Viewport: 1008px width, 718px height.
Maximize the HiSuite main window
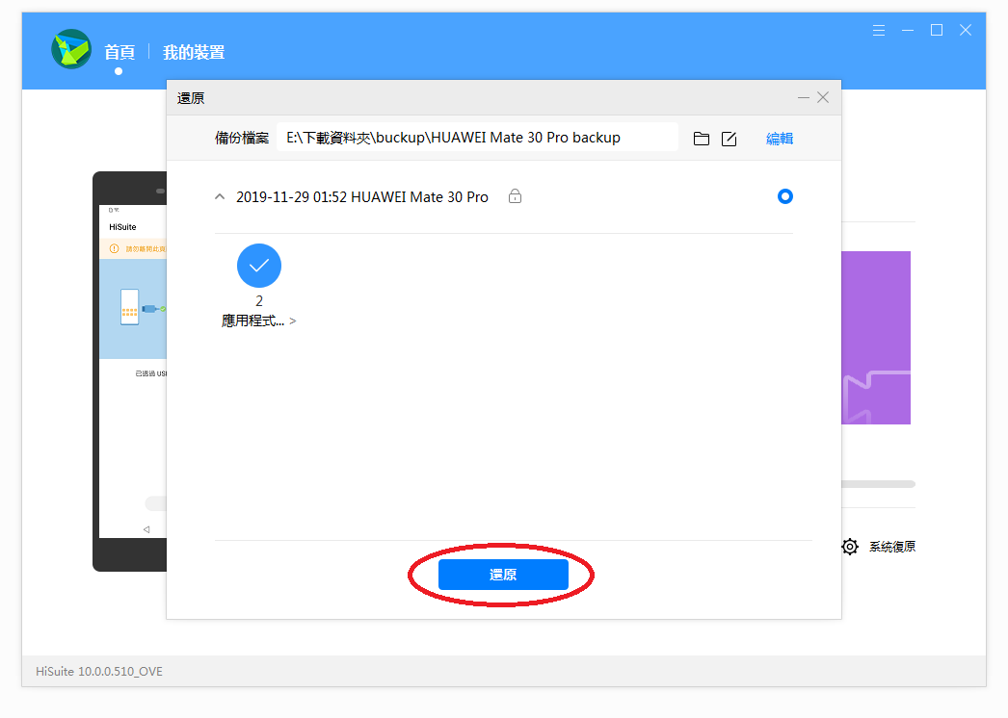click(x=937, y=30)
